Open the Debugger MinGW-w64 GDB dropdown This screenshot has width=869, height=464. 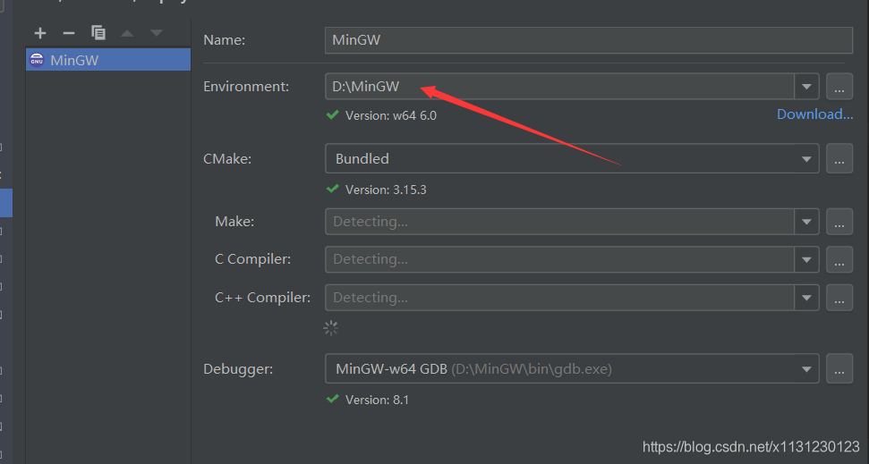[572, 368]
